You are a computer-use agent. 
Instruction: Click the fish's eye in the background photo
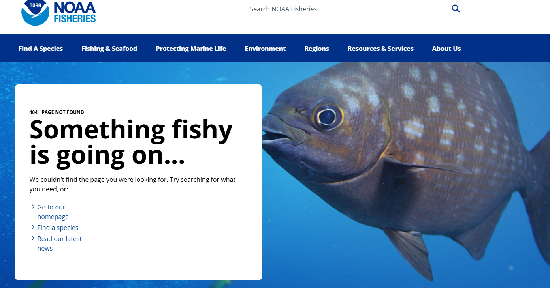point(328,116)
